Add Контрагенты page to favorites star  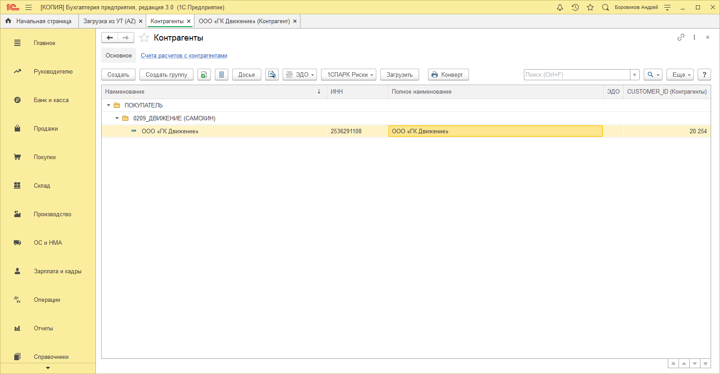point(144,38)
